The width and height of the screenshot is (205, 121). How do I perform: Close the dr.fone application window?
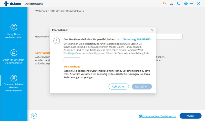click(199, 3)
